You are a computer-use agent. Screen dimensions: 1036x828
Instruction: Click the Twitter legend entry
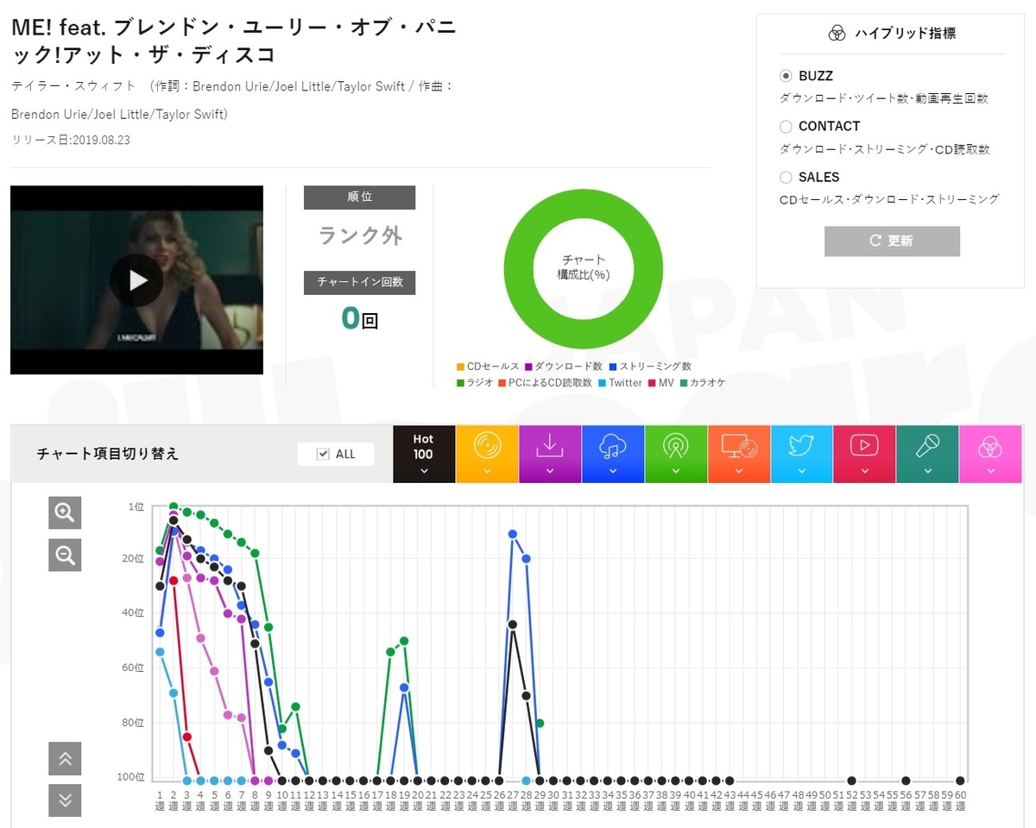(x=620, y=383)
